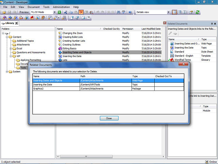Click the Check In up-arrow document icon
The image size is (218, 164).
click(72, 18)
